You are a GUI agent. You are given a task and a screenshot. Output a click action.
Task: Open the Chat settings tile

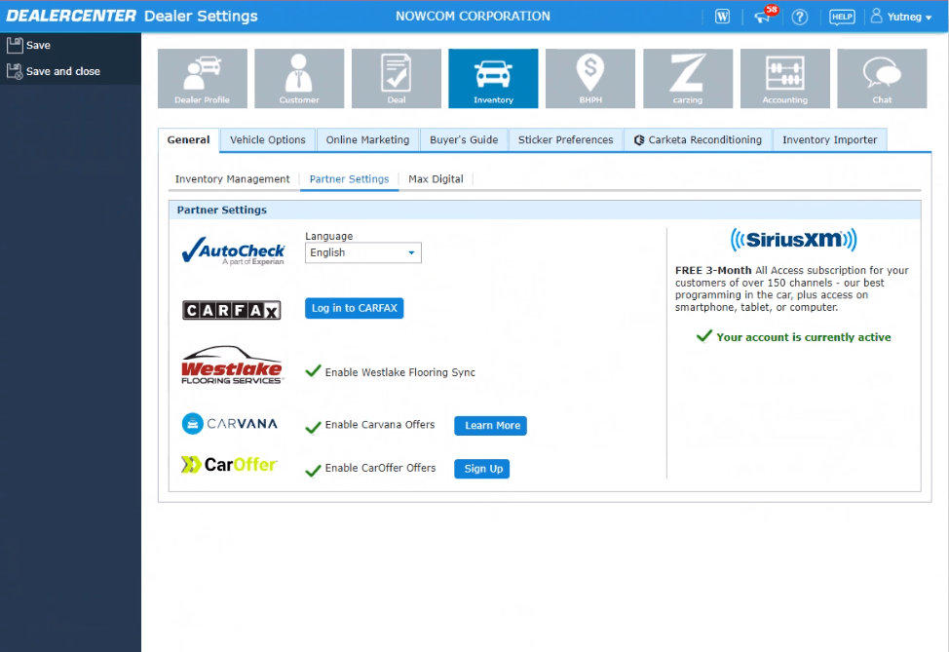[882, 79]
